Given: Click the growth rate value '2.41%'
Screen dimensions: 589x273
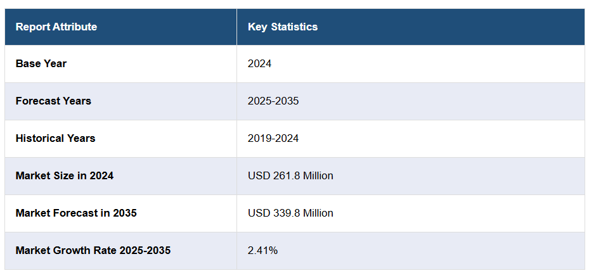Looking at the screenshot, I should coord(262,250).
